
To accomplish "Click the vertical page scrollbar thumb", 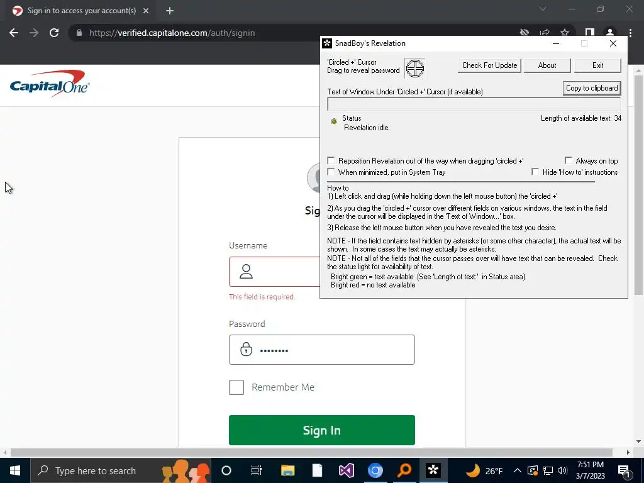I will 638,185.
